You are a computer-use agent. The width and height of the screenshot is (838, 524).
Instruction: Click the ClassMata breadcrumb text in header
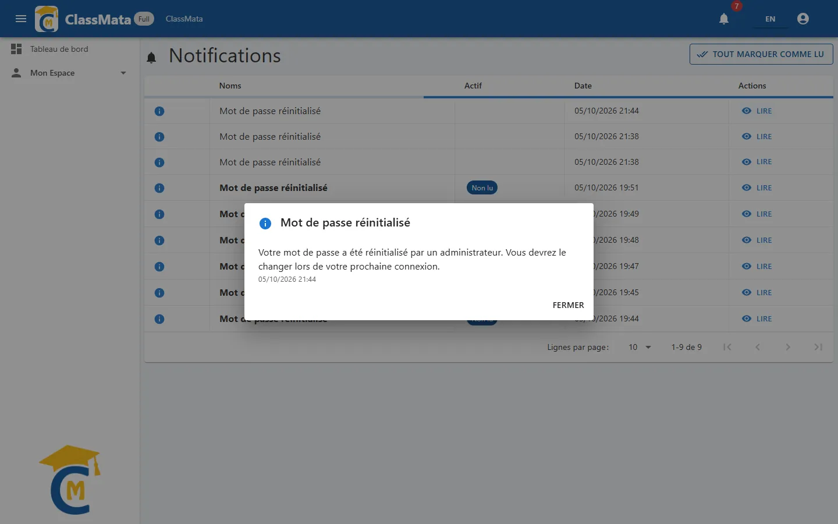tap(184, 19)
